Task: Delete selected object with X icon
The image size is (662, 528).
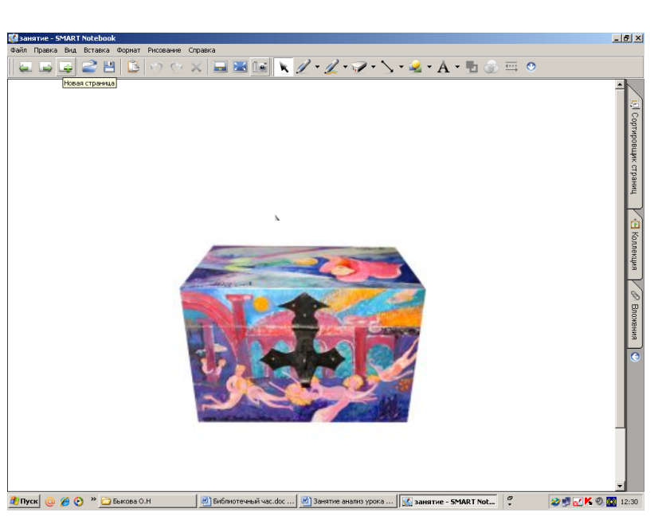Action: coord(196,67)
